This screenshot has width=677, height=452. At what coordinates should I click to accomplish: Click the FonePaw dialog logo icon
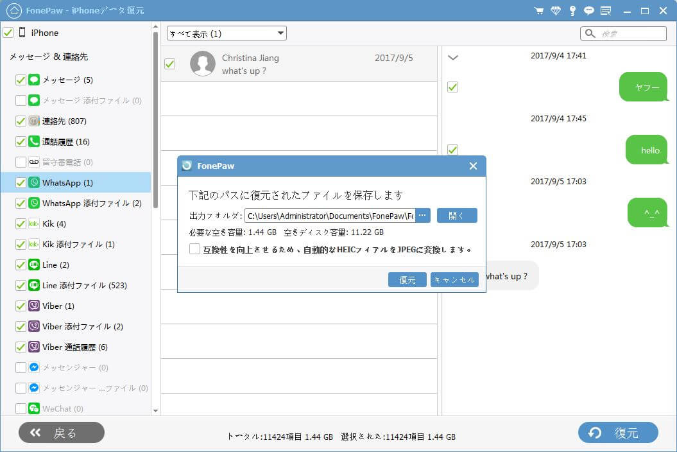187,166
